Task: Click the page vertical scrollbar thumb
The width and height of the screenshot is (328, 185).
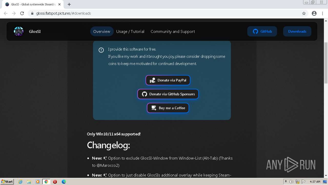Action: click(326, 62)
